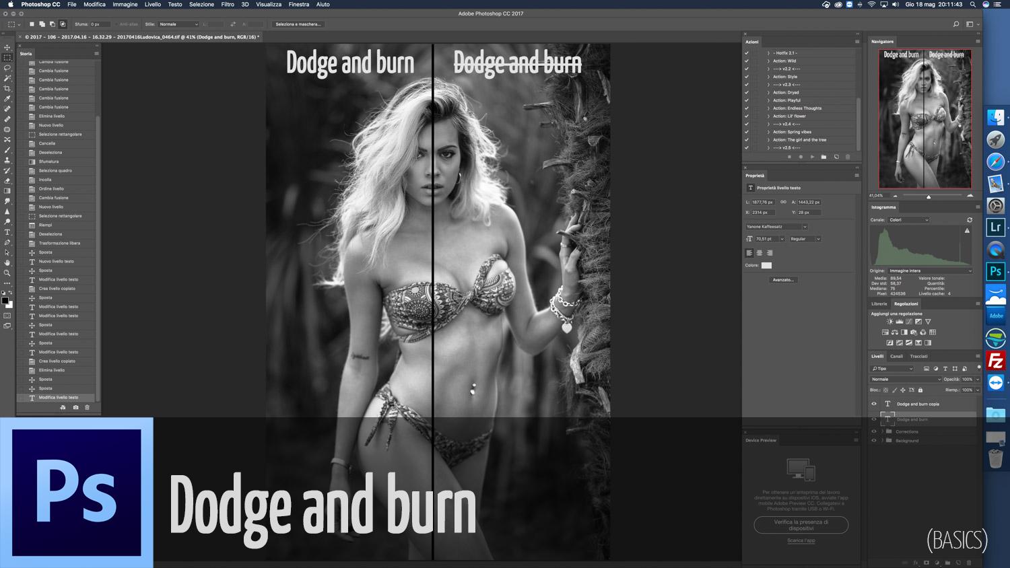Toggle checkmark for 'Action: Wild'

pos(746,61)
